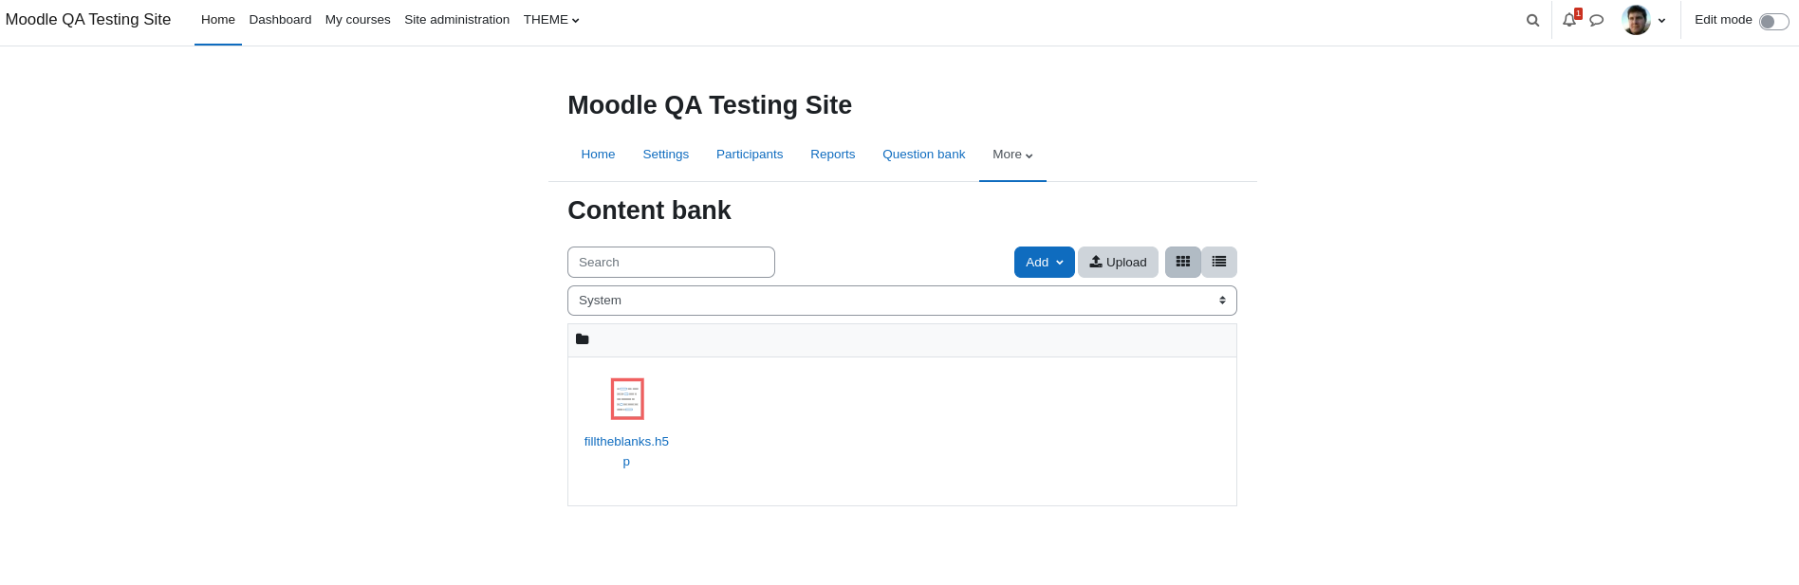Expand the user menu chevron
The image size is (1799, 585).
[x=1661, y=21]
